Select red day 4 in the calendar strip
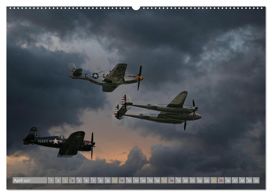The width and height of the screenshot is (272, 196). point(72,180)
